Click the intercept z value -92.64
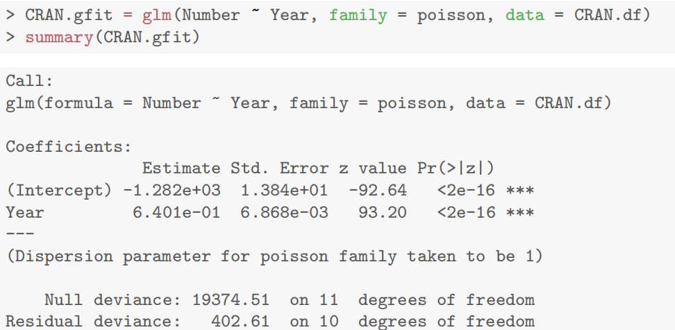Viewport: 675px width, 330px height. click(x=377, y=190)
